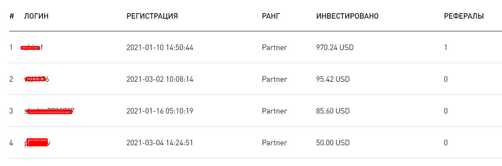Select the 85.60 USD invested amount
Image resolution: width=502 pixels, height=166 pixels.
(x=333, y=111)
